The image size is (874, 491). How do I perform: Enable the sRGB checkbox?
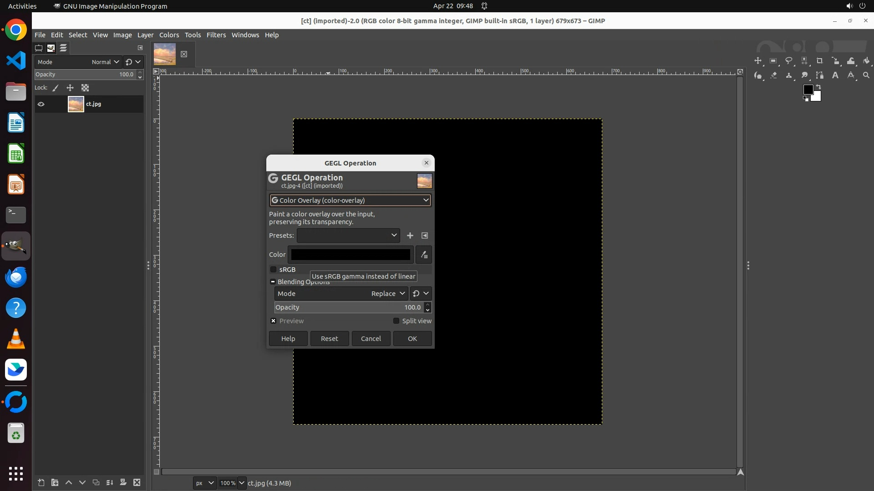274,270
